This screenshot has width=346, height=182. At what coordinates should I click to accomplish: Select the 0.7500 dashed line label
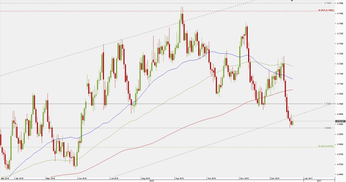click(x=328, y=3)
